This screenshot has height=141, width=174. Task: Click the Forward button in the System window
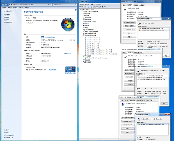click(x=6, y=5)
